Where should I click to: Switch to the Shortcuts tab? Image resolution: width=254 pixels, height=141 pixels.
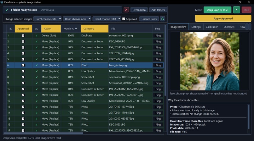tap(229, 27)
